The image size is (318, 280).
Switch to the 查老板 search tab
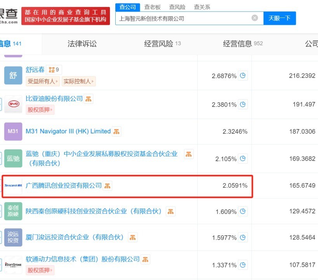coord(152,7)
